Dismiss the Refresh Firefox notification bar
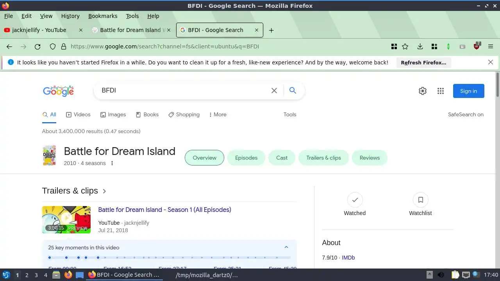The height and width of the screenshot is (281, 500). 491,62
